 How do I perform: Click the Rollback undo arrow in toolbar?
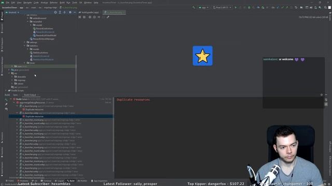pos(296,7)
